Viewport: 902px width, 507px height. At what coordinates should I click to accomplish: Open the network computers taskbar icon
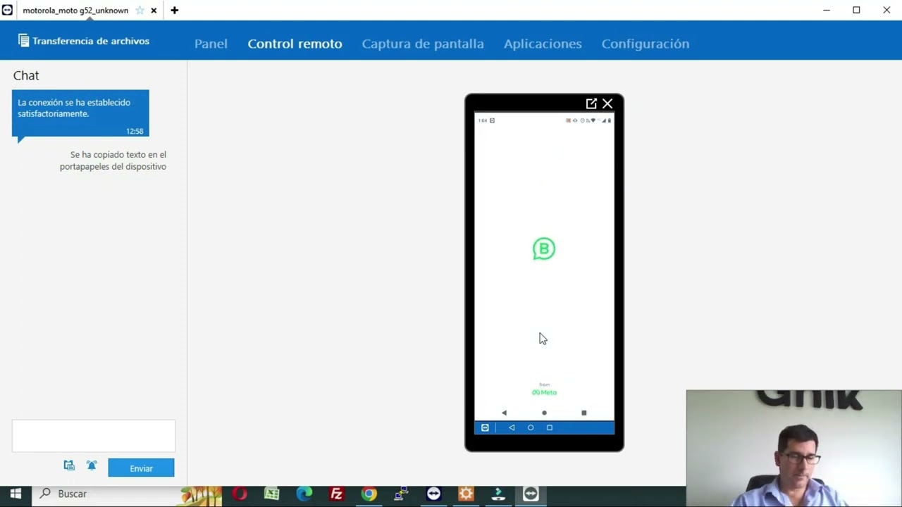(x=402, y=494)
